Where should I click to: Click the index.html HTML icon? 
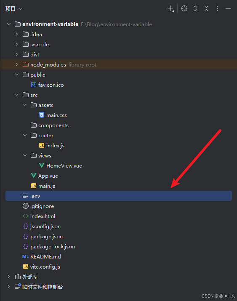click(x=26, y=216)
